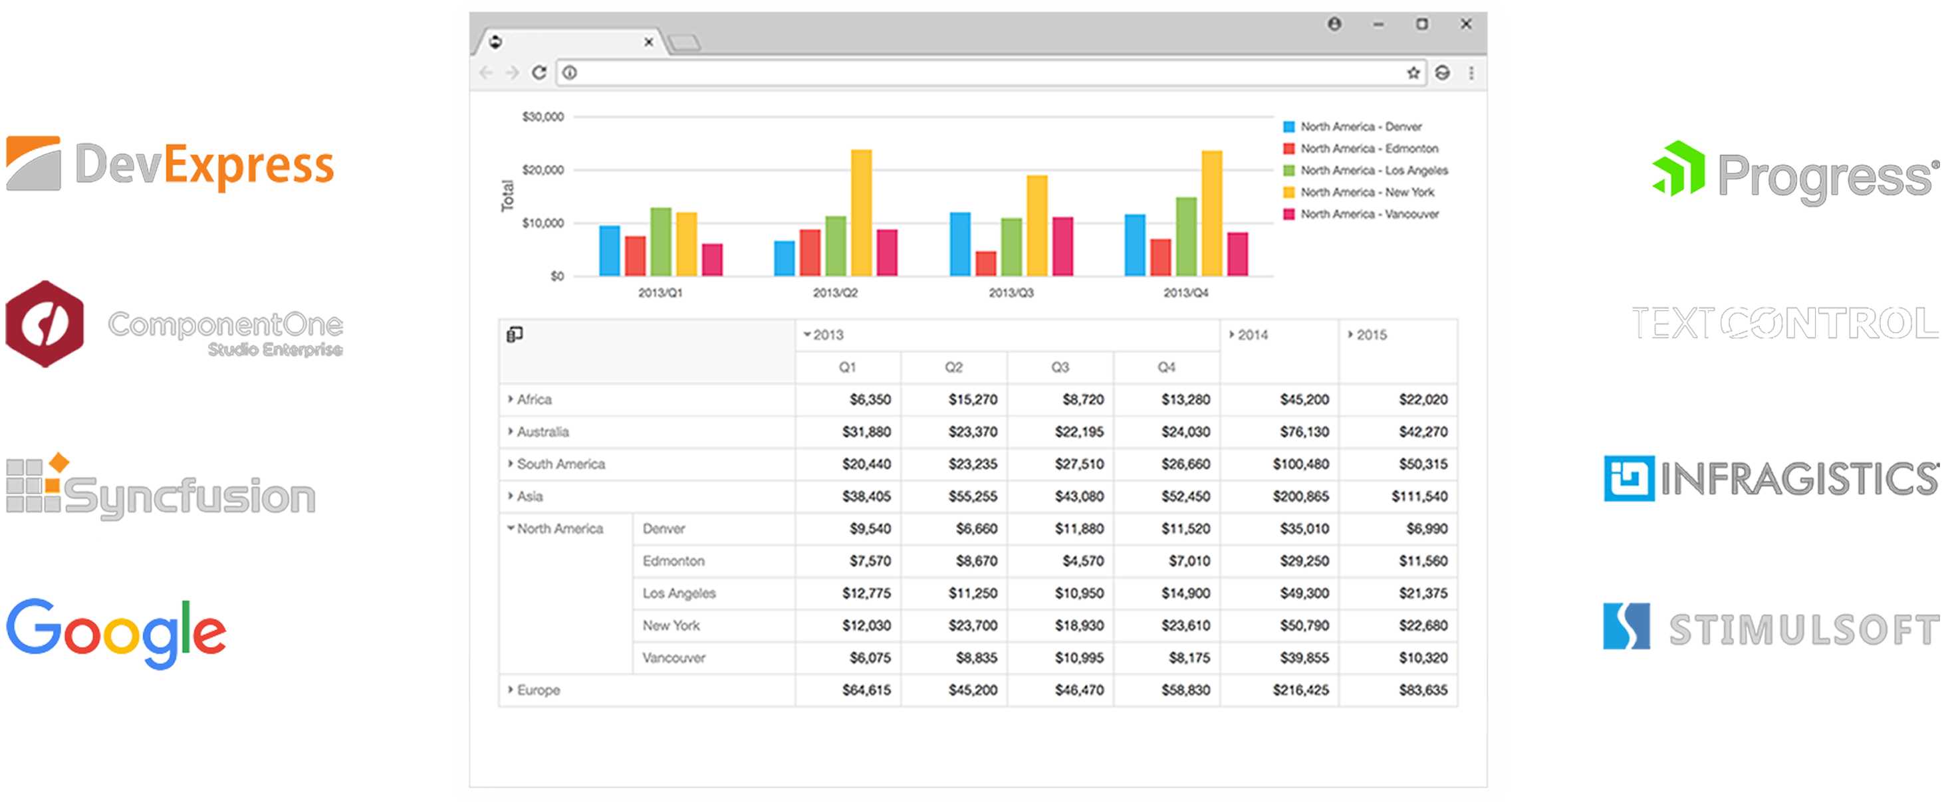Viewport: 1946px width, 802px height.
Task: Click the browser forward arrow
Action: 512,72
